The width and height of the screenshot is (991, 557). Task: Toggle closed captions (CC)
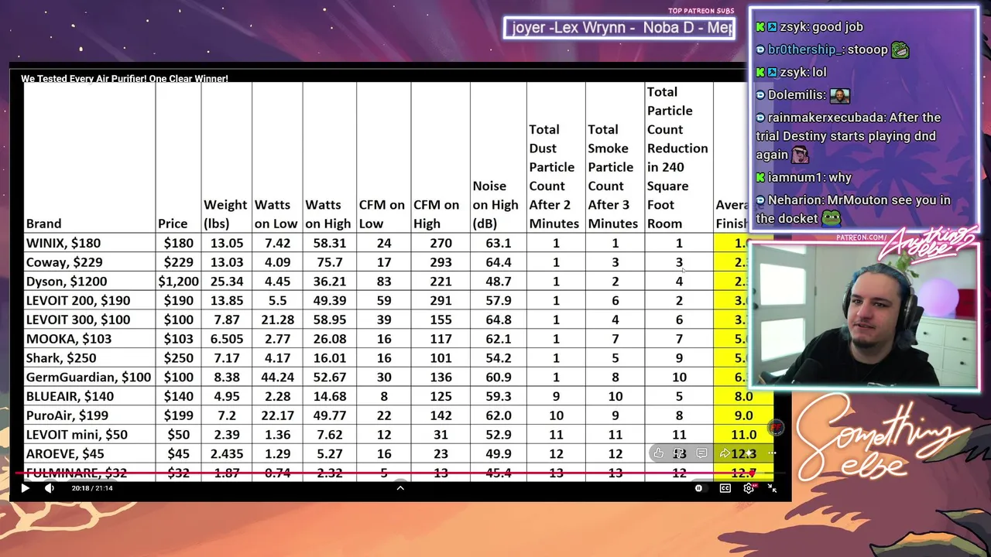[725, 488]
